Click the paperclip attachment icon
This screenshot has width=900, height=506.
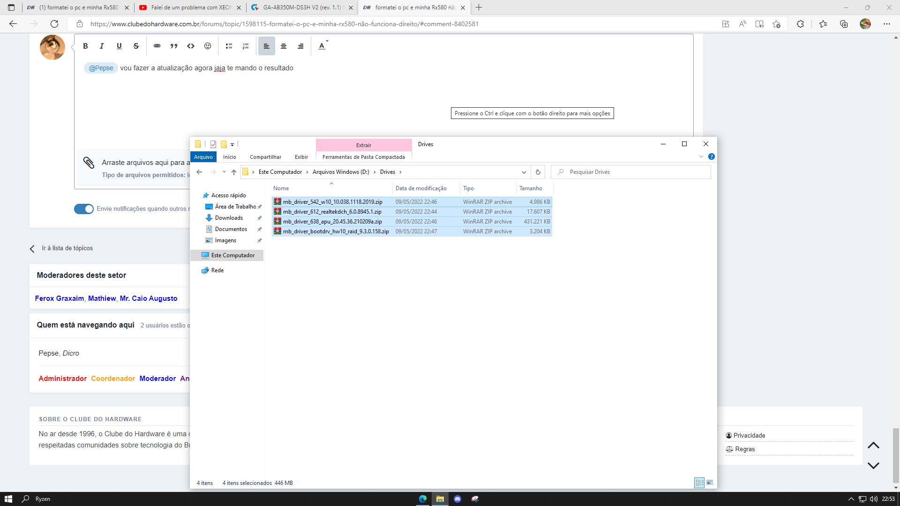tap(89, 163)
